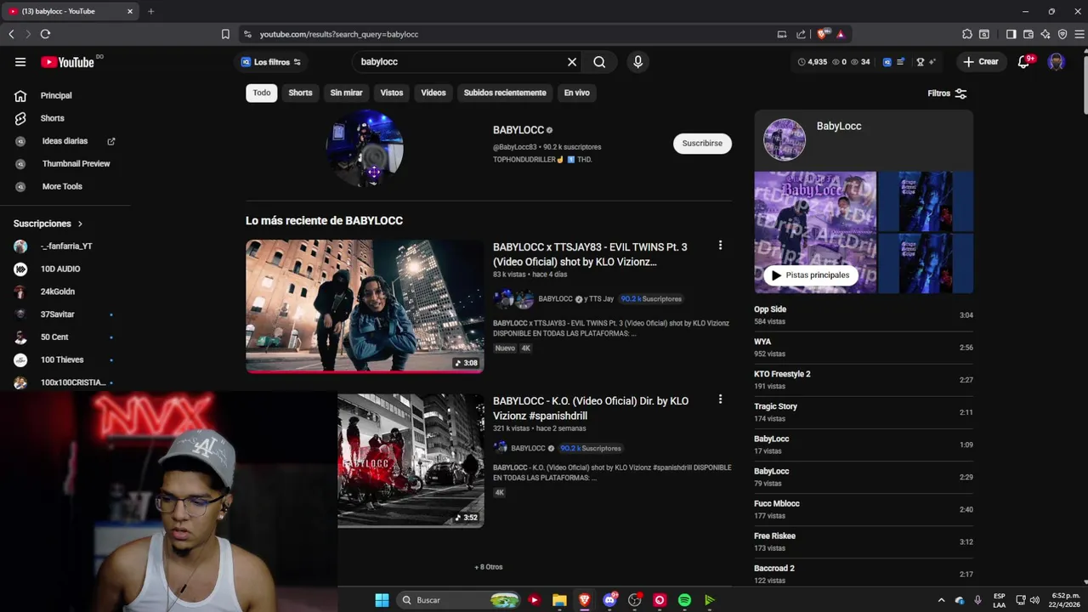Open EVIL TWINS Pt. 3 video thumbnail
The height and width of the screenshot is (612, 1088).
pos(365,306)
